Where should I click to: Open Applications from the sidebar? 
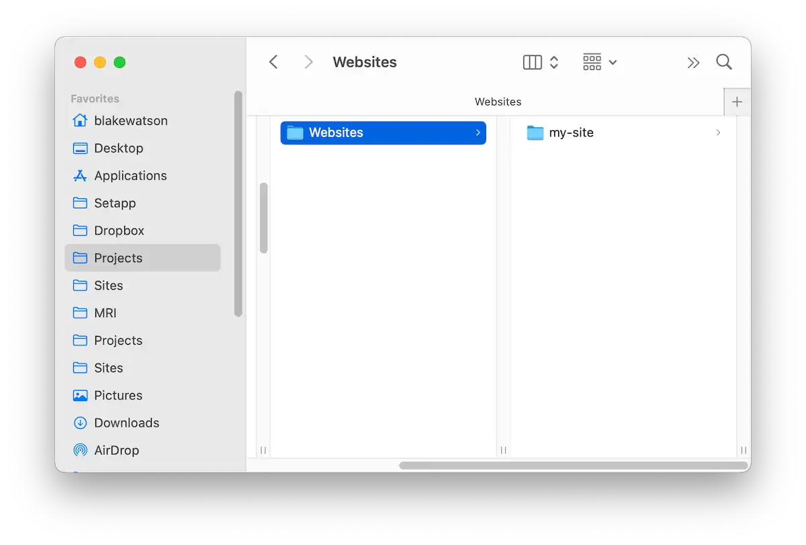tap(131, 175)
